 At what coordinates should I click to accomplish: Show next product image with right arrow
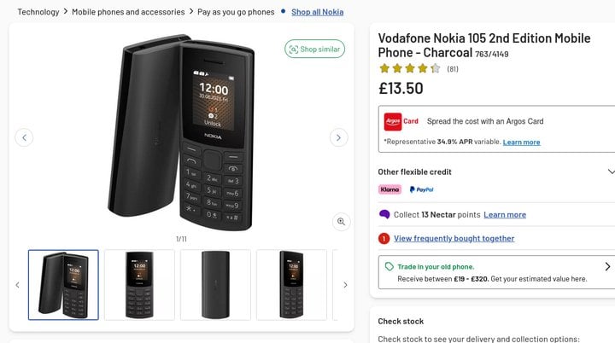pyautogui.click(x=339, y=137)
